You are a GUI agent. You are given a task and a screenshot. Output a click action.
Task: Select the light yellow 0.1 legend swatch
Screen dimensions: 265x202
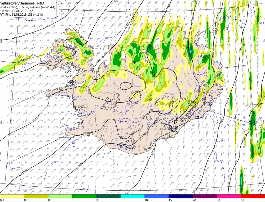pyautogui.click(x=12, y=196)
